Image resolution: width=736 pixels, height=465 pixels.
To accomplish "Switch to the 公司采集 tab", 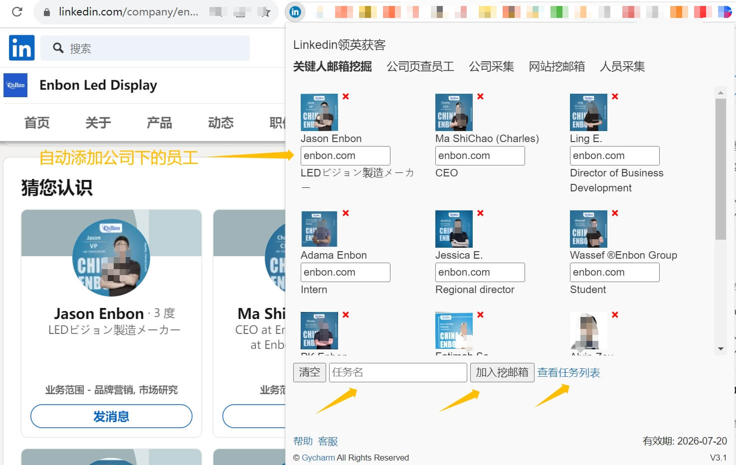I will point(491,66).
